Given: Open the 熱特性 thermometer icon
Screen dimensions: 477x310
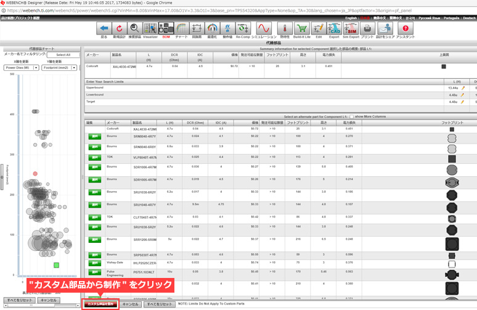Looking at the screenshot, I should pos(285,28).
